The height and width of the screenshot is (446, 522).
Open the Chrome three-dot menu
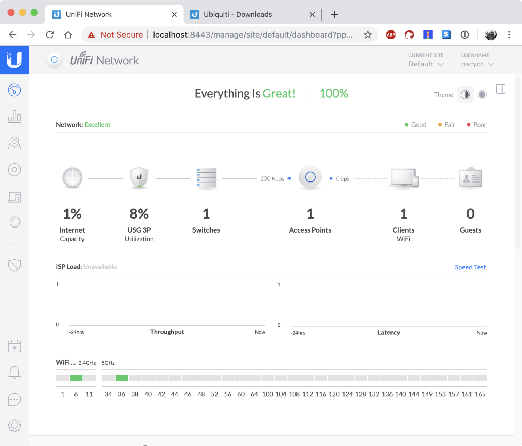click(509, 34)
